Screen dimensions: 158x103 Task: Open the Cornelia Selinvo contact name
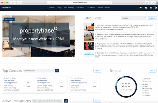coord(77,78)
